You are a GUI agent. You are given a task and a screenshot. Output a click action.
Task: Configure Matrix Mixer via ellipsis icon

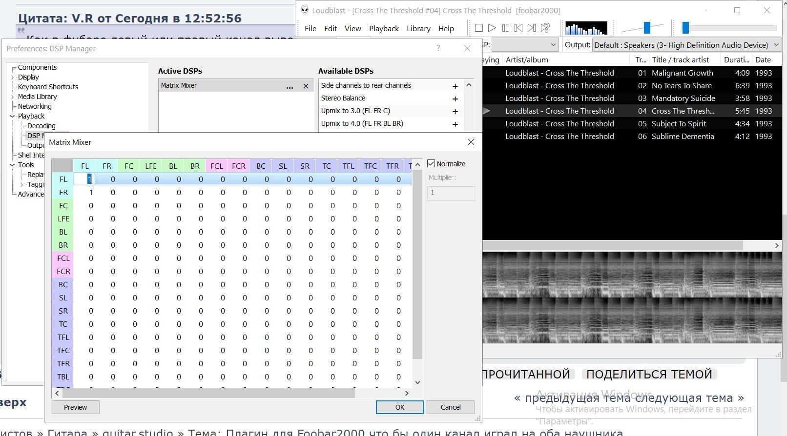pyautogui.click(x=290, y=86)
